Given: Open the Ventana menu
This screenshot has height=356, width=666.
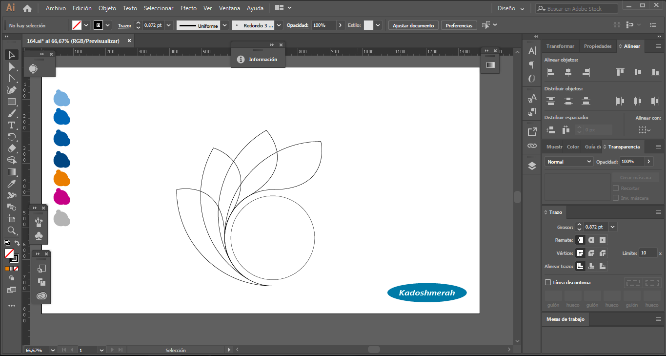Looking at the screenshot, I should click(x=229, y=8).
